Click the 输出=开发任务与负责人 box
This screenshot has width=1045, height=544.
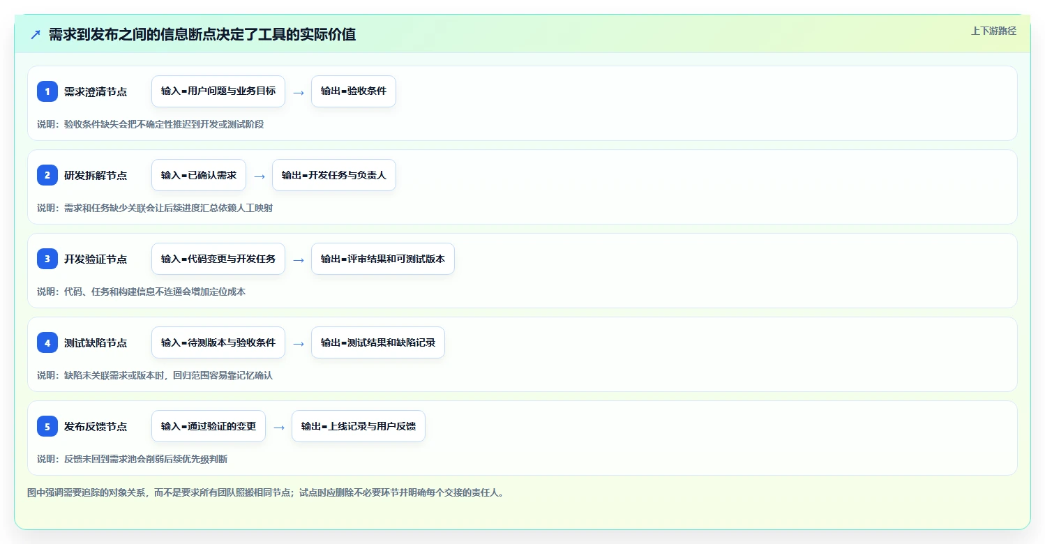click(334, 175)
